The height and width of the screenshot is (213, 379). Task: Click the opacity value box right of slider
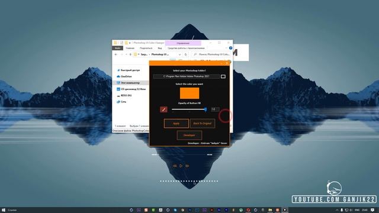click(x=215, y=109)
